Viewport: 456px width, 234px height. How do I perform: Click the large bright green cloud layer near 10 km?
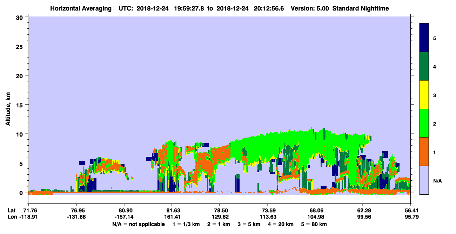click(298, 142)
